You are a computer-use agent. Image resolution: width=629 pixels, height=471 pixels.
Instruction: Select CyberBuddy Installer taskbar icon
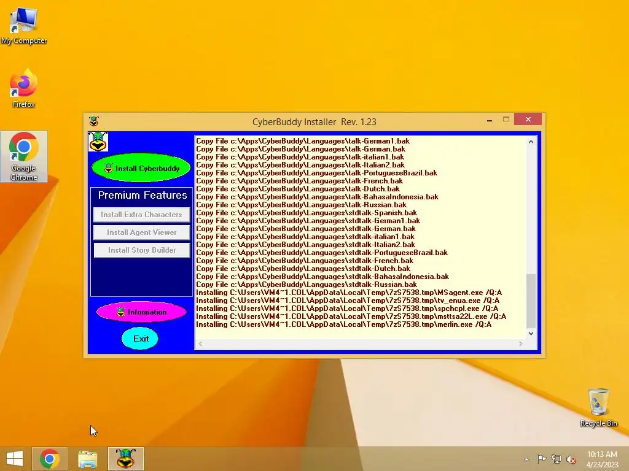(125, 459)
